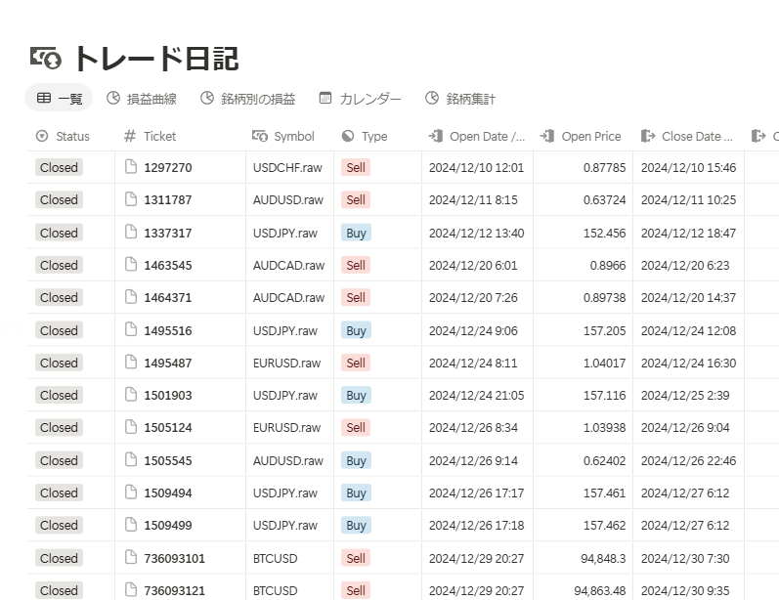Click the Sell tag for AUDCAD ticket 1463545
Screen dimensions: 779x600
[x=356, y=265]
